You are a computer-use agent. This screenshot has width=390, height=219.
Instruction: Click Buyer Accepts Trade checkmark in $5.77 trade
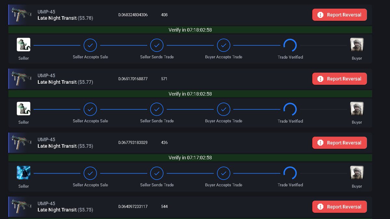(x=224, y=109)
